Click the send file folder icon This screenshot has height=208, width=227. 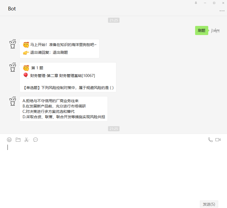(18, 140)
